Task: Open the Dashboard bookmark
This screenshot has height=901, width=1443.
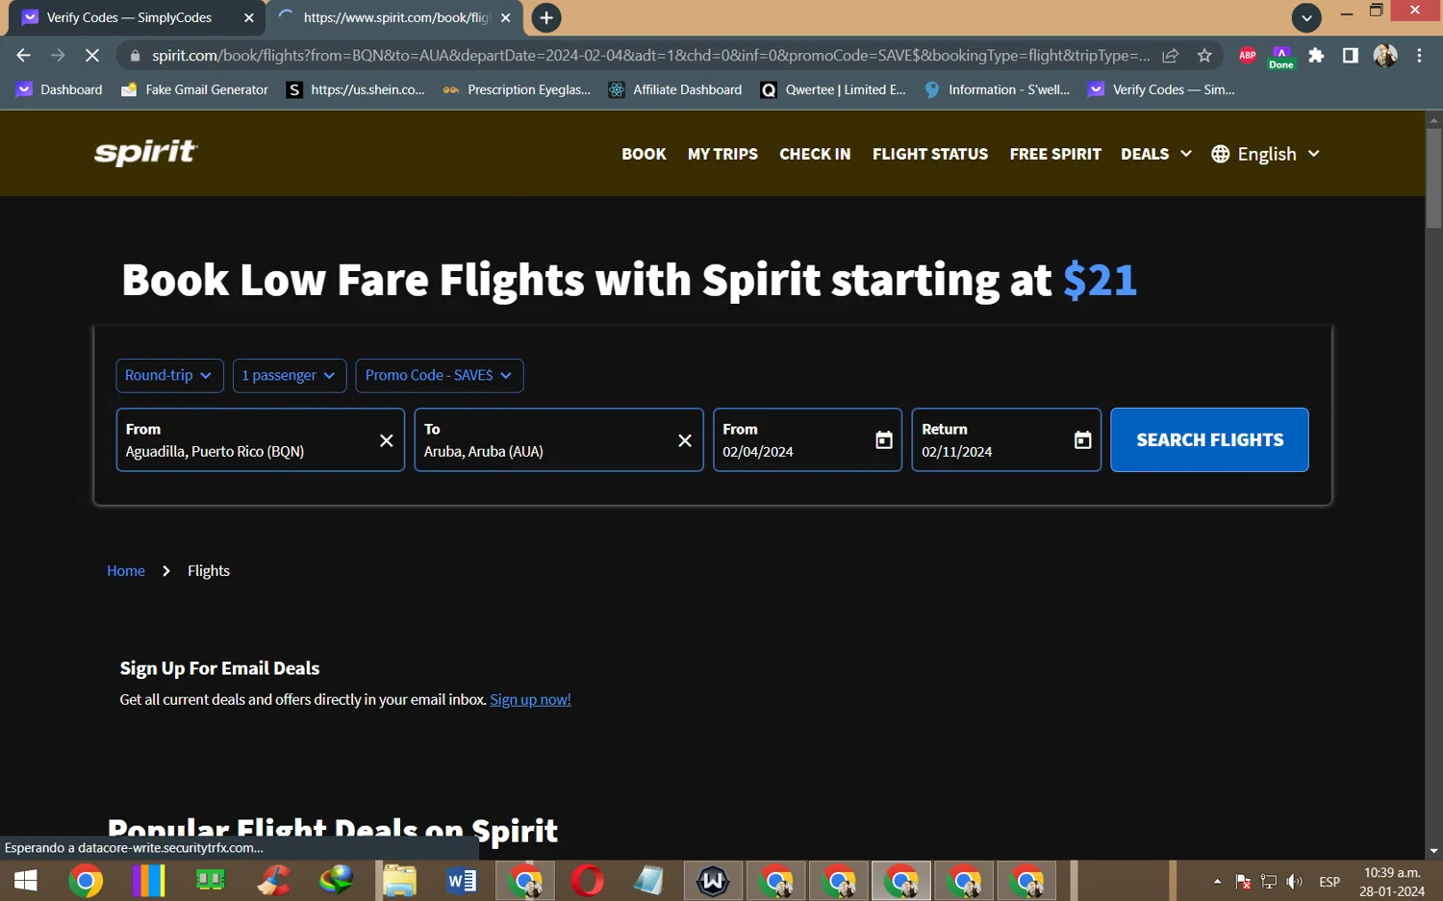Action: click(x=60, y=89)
